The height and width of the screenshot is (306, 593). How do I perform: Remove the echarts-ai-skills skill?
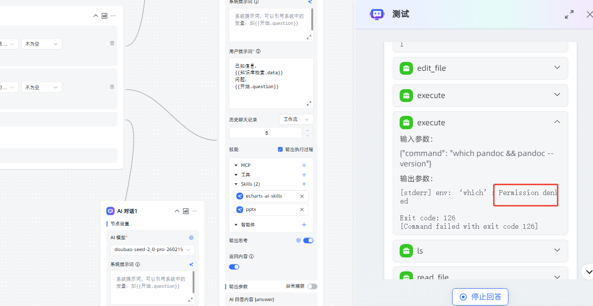(302, 196)
